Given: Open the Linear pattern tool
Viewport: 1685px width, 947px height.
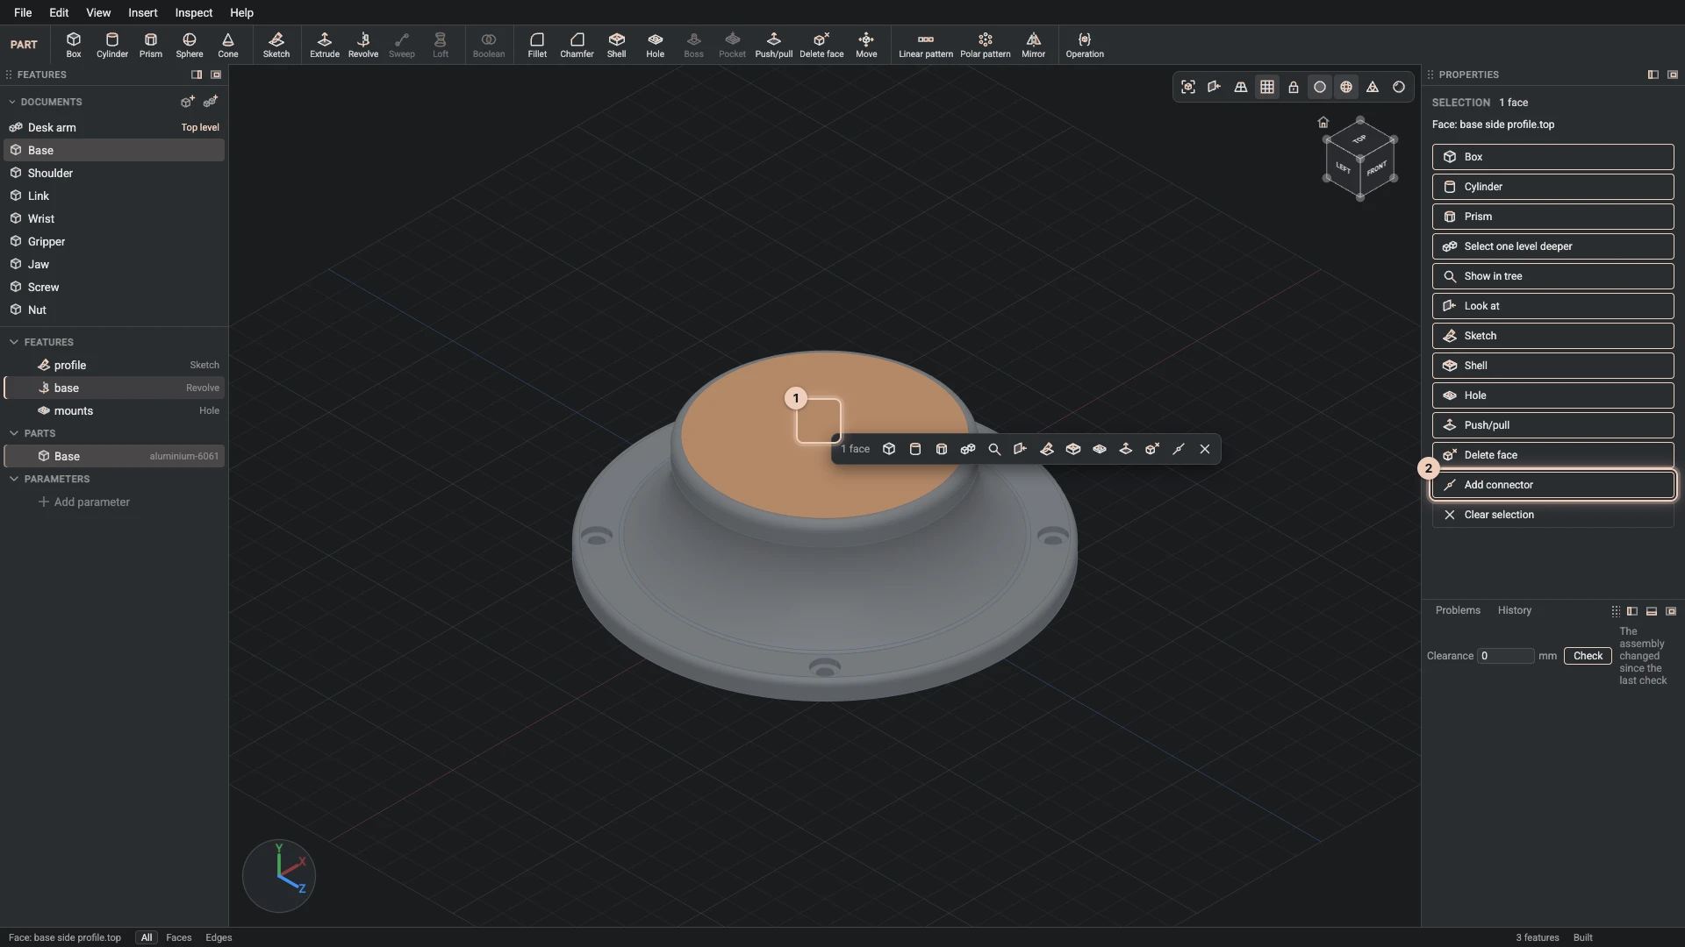Looking at the screenshot, I should click(926, 45).
